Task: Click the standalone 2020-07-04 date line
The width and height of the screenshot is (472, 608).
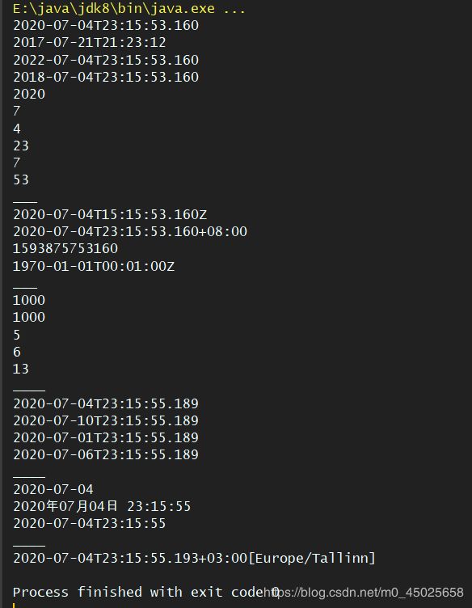Action: (x=53, y=489)
